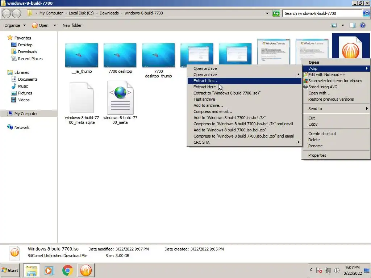Screen dimensions: 371x278
Task: Select the windows-8-build-7700_meta XML file icon
Action: (120, 98)
